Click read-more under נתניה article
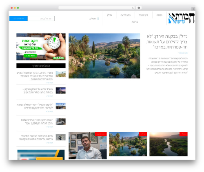The image size is (204, 172). tap(49, 83)
